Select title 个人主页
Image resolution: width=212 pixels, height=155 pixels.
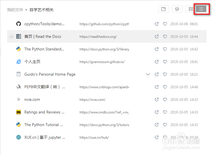click(x=32, y=62)
